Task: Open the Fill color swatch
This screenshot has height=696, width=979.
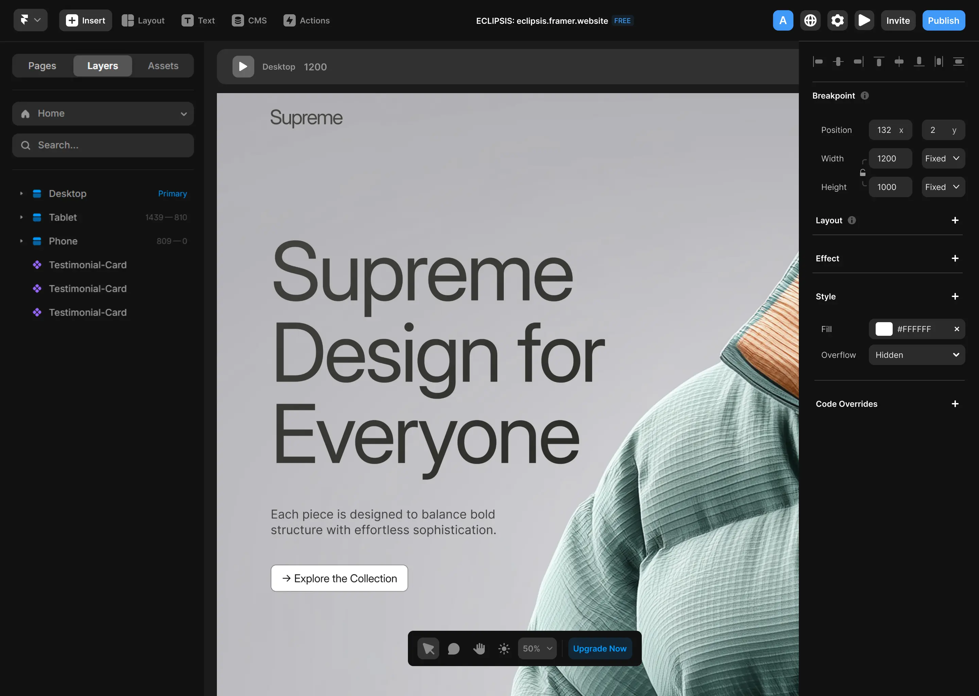Action: point(883,329)
